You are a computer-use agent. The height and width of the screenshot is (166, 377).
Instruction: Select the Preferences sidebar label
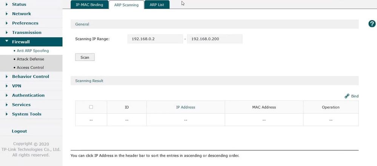[x=25, y=23]
